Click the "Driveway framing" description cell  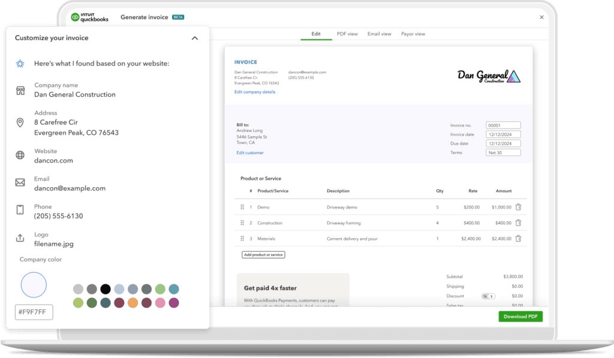pyautogui.click(x=344, y=223)
